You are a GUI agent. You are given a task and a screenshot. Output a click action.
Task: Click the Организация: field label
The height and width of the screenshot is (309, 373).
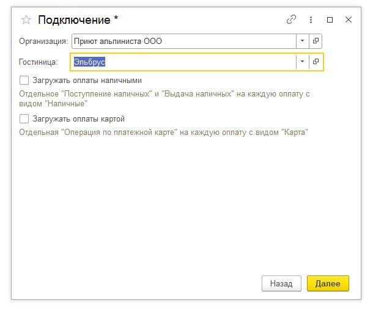click(x=43, y=41)
